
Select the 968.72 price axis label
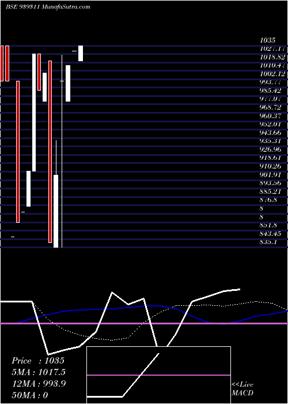click(270, 107)
